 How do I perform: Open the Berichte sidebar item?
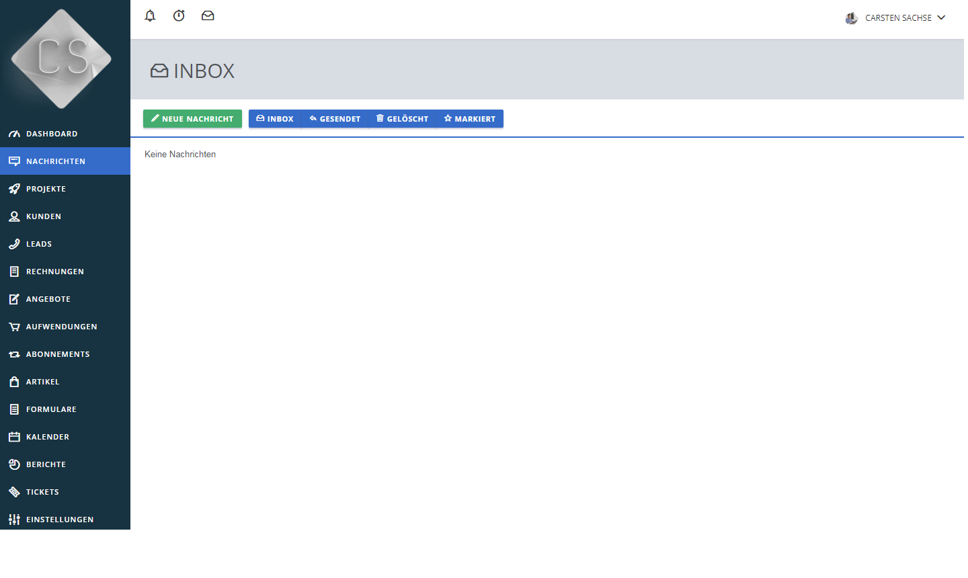(46, 464)
